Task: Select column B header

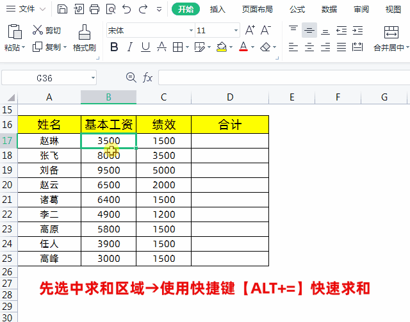Action: (x=108, y=97)
